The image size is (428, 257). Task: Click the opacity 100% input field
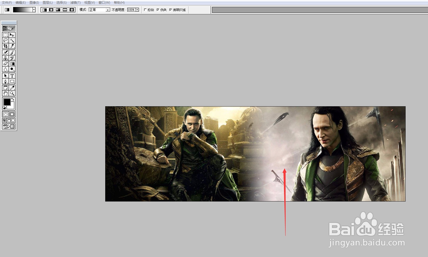[x=131, y=10]
